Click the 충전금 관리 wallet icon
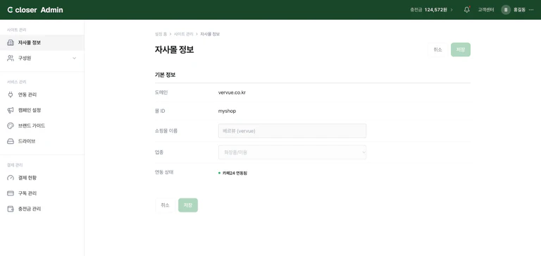This screenshot has width=541, height=256. pyautogui.click(x=11, y=209)
